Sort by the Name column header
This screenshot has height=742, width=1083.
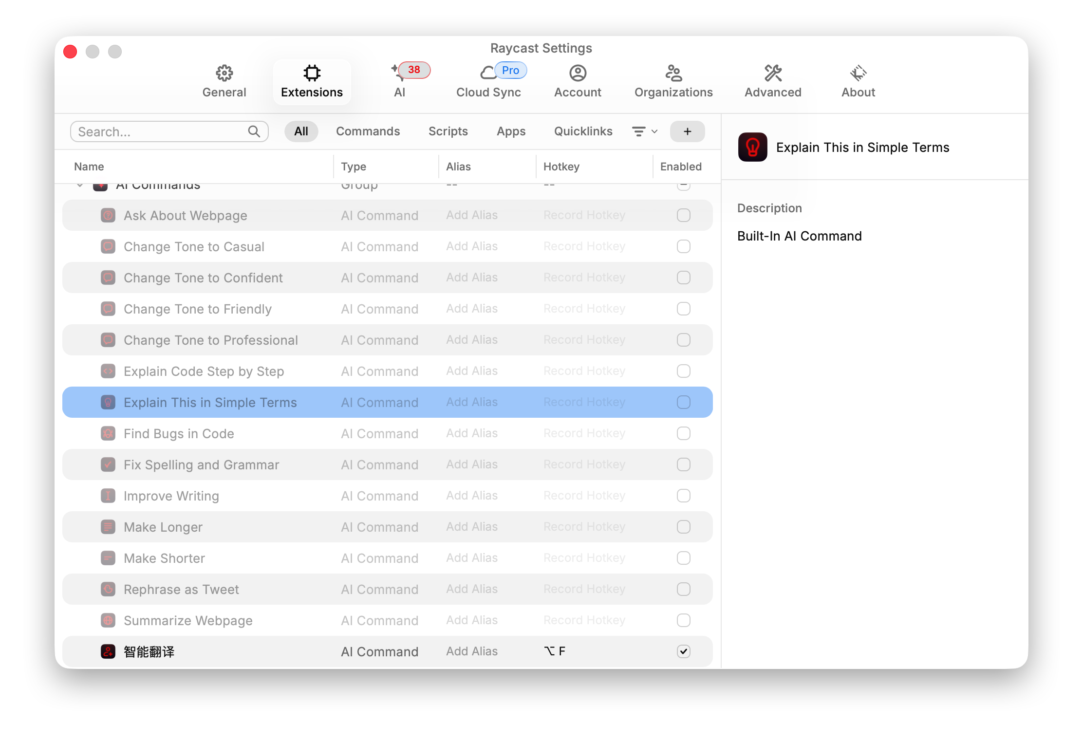click(89, 167)
